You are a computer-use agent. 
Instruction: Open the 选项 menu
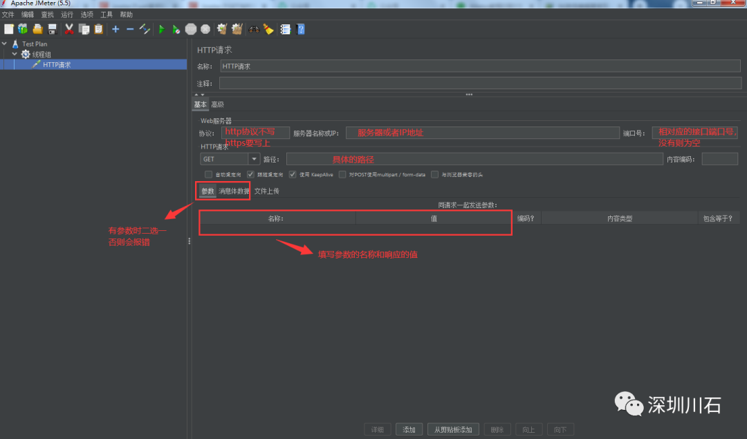pyautogui.click(x=86, y=15)
